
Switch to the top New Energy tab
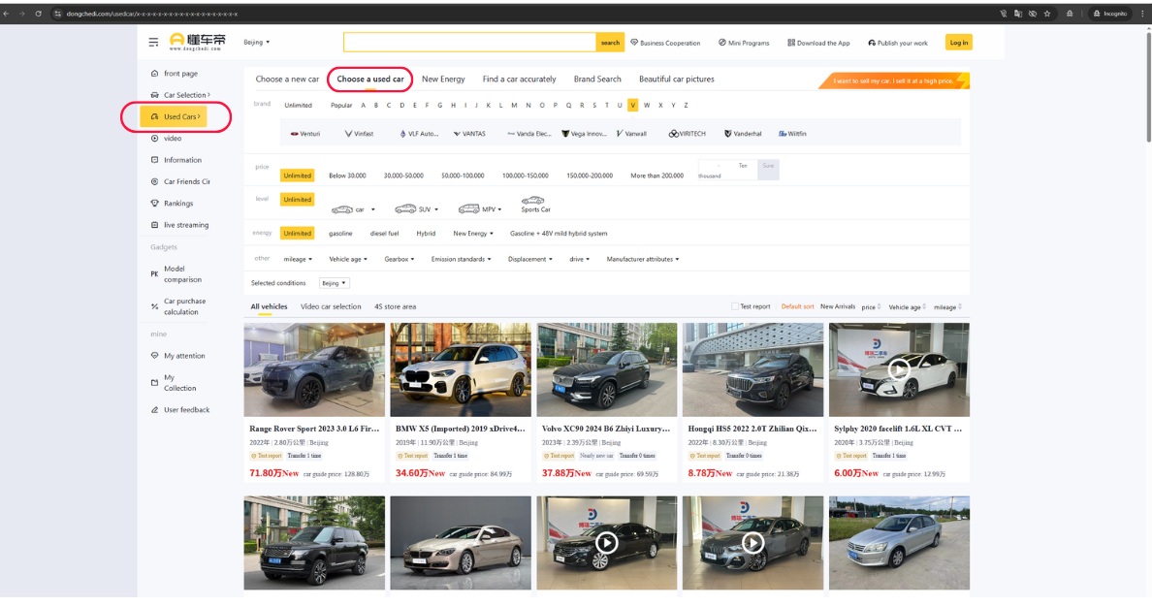(x=443, y=80)
